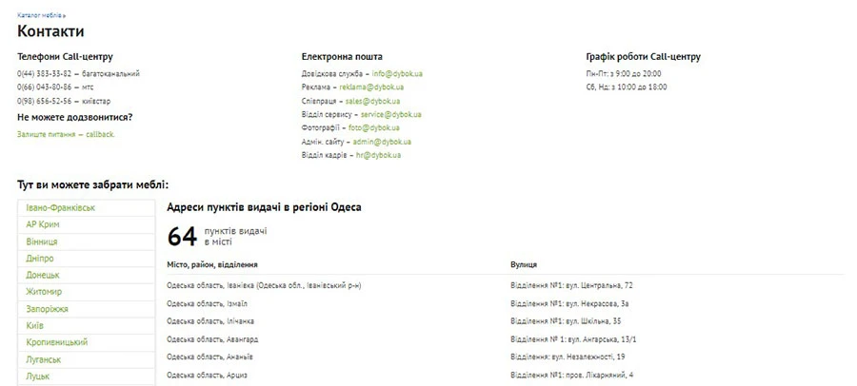The image size is (857, 386).
Task: Open the hr@dybok.ua email link
Action: tap(378, 155)
